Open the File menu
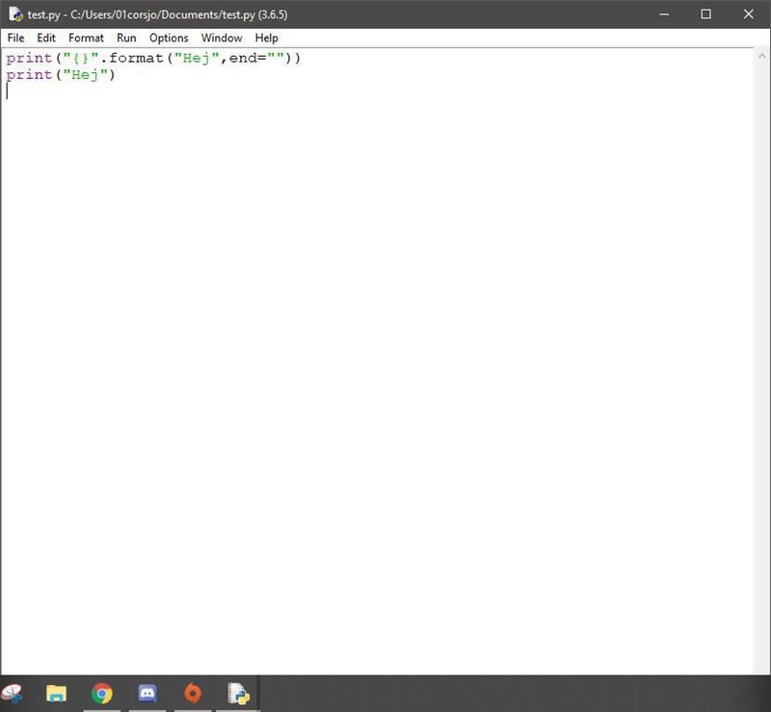The image size is (771, 712). [x=15, y=38]
